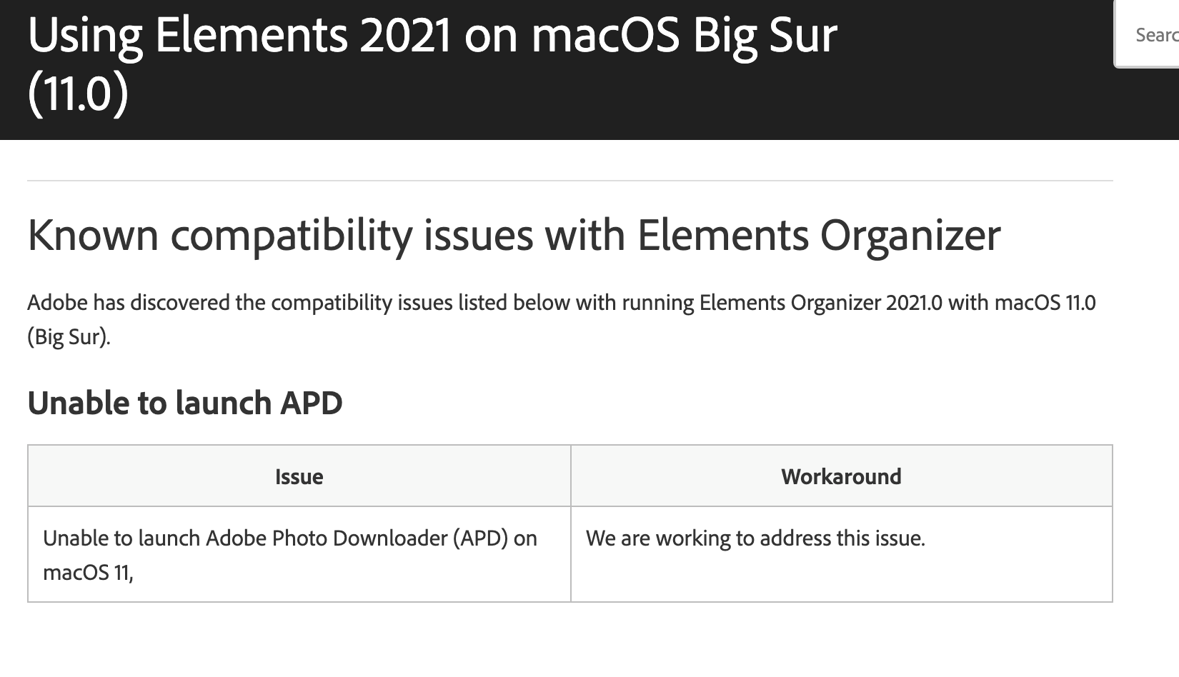This screenshot has width=1179, height=677.
Task: Click the 'Unable to launch APD' section heading
Action: [184, 402]
